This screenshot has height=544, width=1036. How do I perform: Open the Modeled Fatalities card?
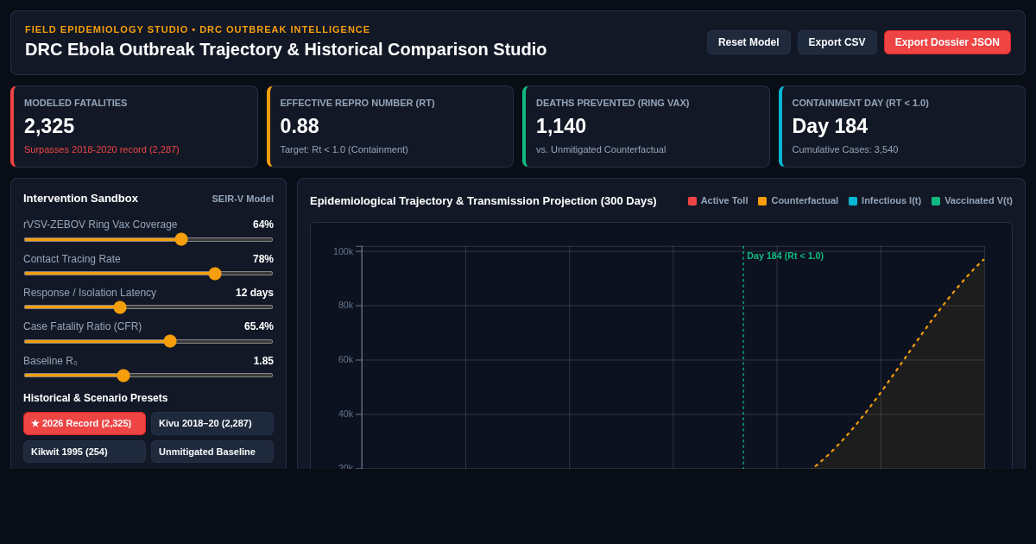134,126
